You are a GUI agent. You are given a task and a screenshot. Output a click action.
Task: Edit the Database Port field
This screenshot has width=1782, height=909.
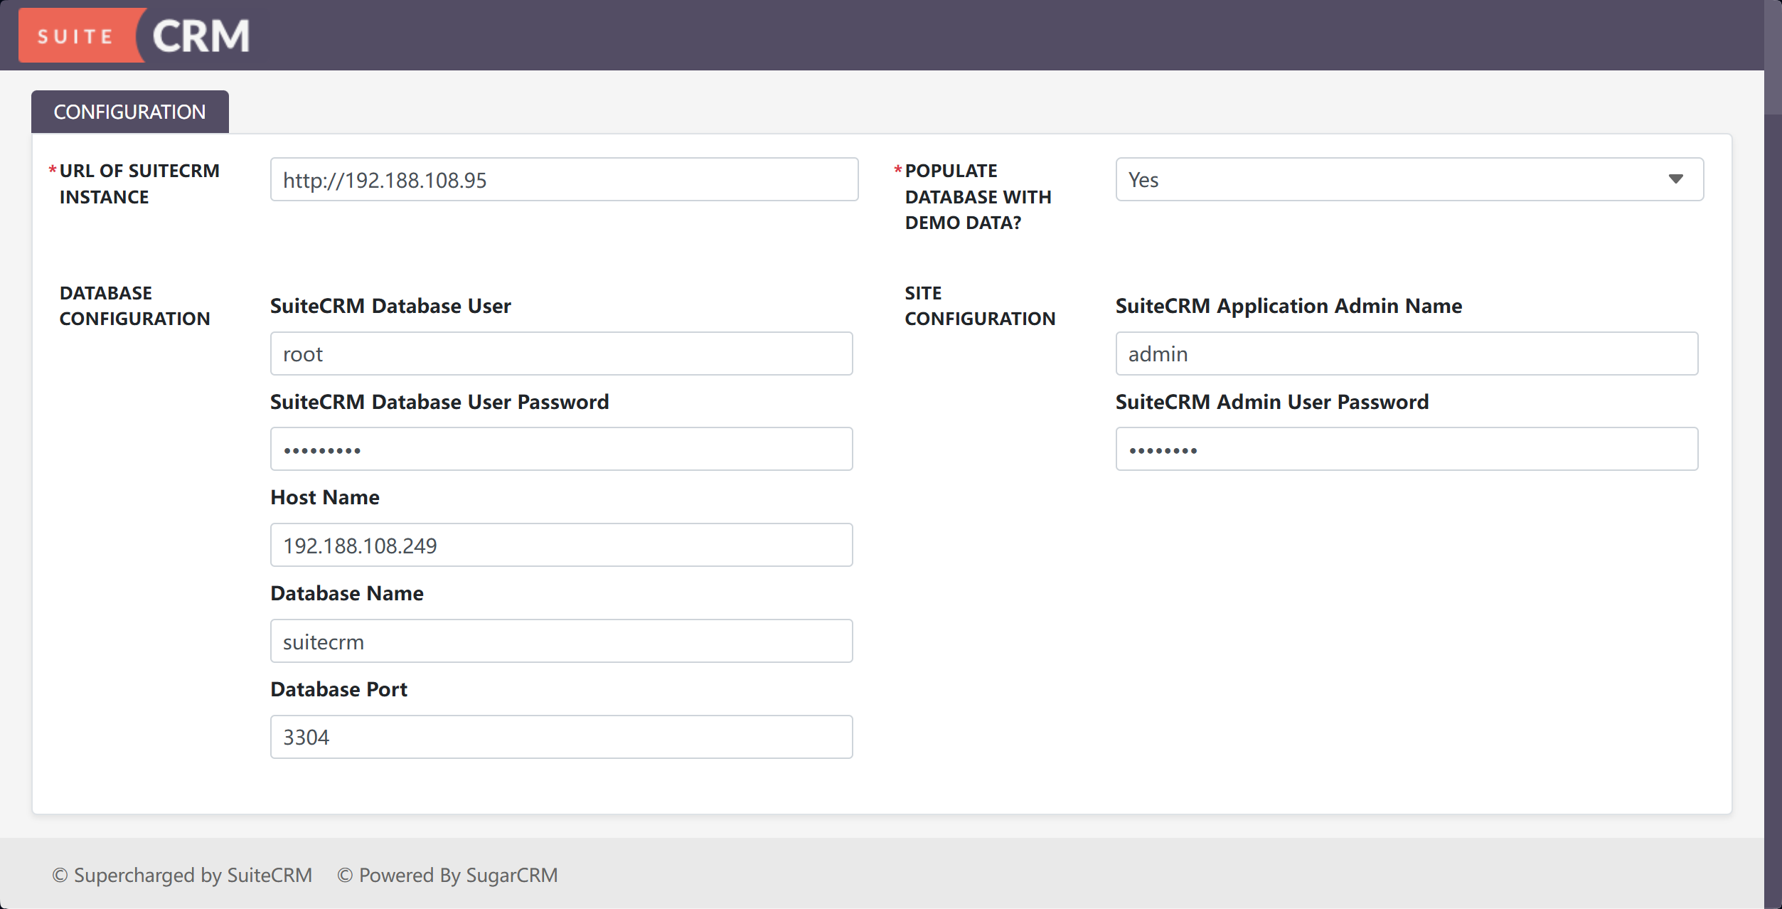click(x=561, y=737)
